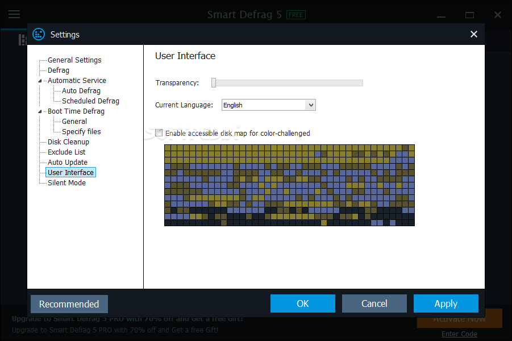Screen dimensions: 512x341
Task: Close the Settings dialog
Action: click(x=474, y=34)
